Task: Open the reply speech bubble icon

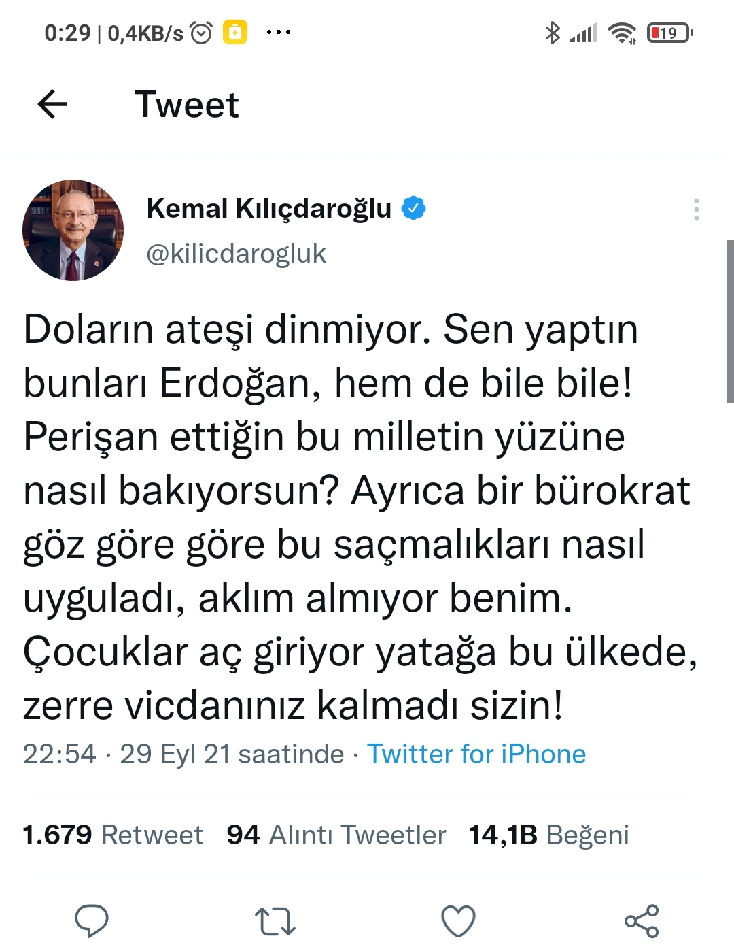Action: (91, 921)
